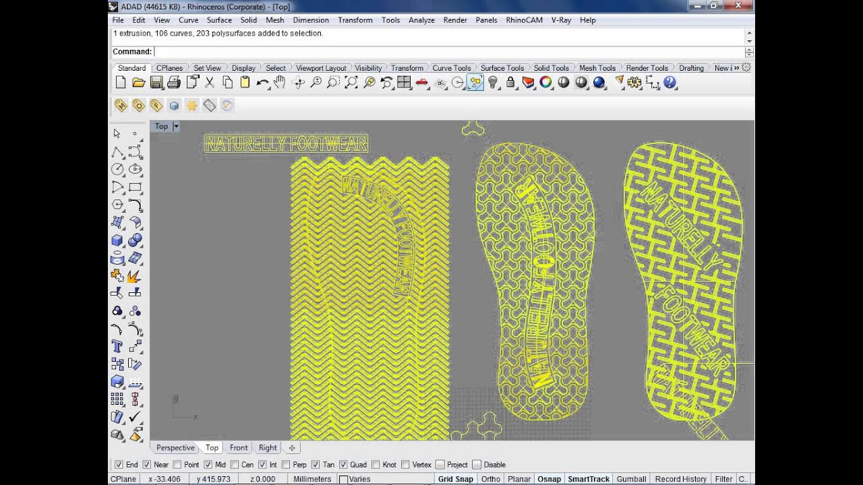Image resolution: width=863 pixels, height=485 pixels.
Task: Toggle Grid Snap in status bar
Action: coord(456,479)
